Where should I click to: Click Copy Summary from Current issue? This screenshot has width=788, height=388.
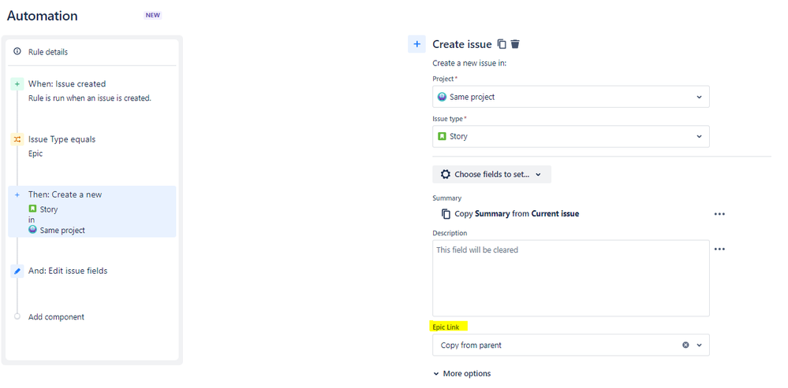pos(517,213)
